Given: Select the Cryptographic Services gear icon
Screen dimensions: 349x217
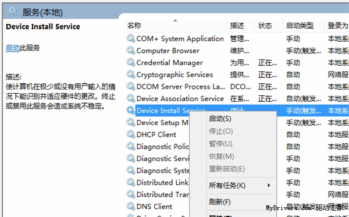Looking at the screenshot, I should click(131, 74).
